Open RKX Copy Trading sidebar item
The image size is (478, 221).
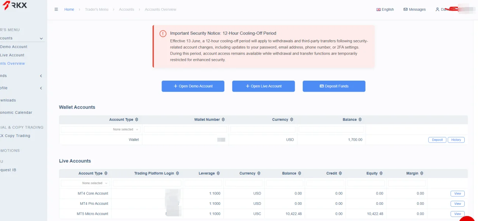point(15,136)
